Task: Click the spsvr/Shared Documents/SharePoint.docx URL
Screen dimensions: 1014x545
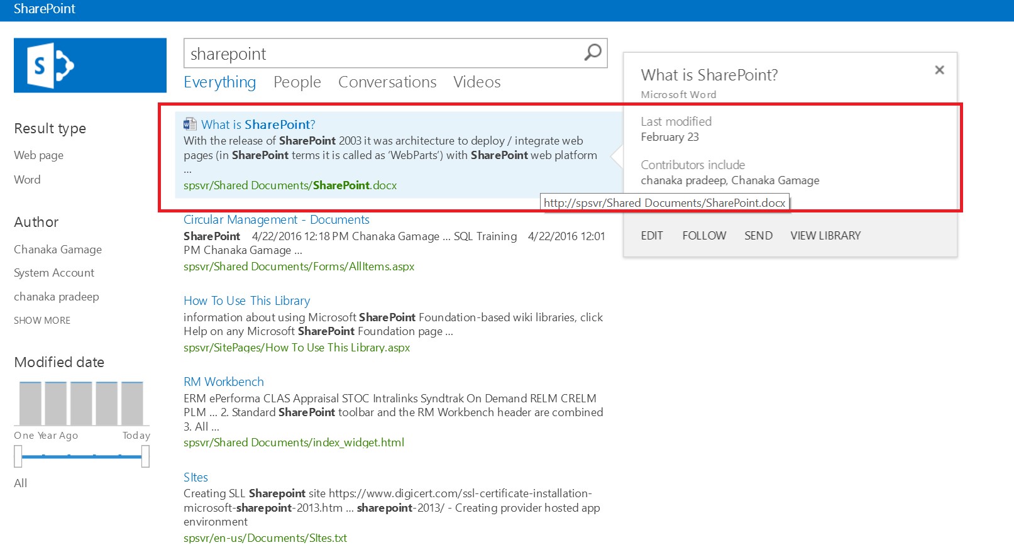Action: tap(290, 185)
